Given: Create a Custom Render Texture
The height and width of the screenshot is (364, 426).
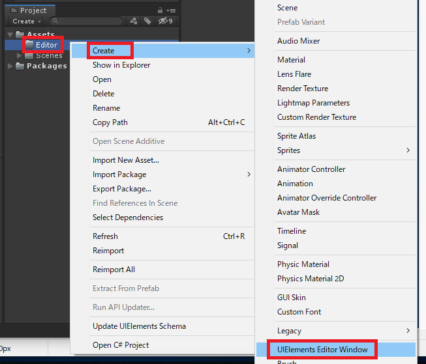Looking at the screenshot, I should [x=336, y=117].
